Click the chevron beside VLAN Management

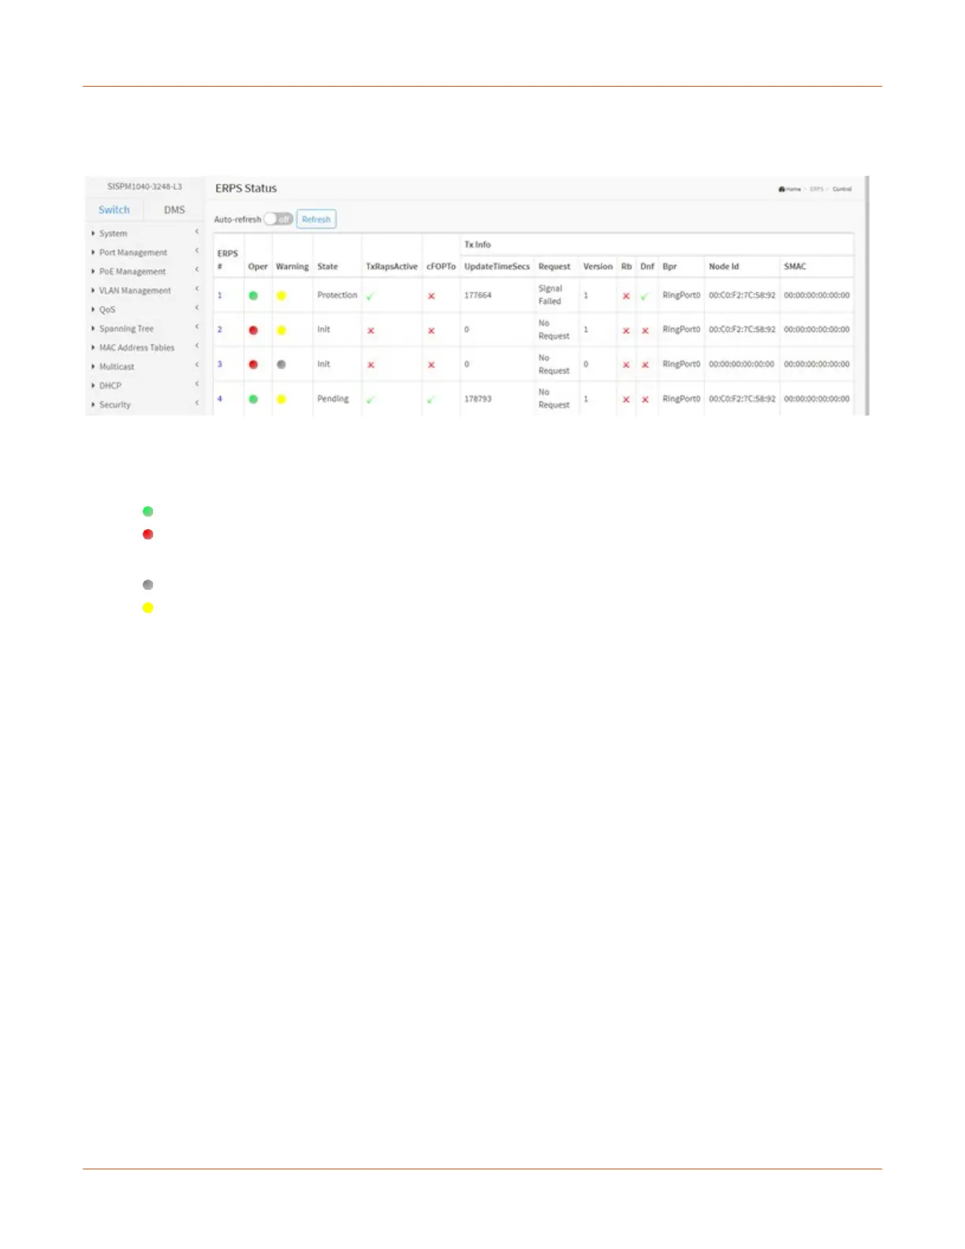tap(196, 289)
